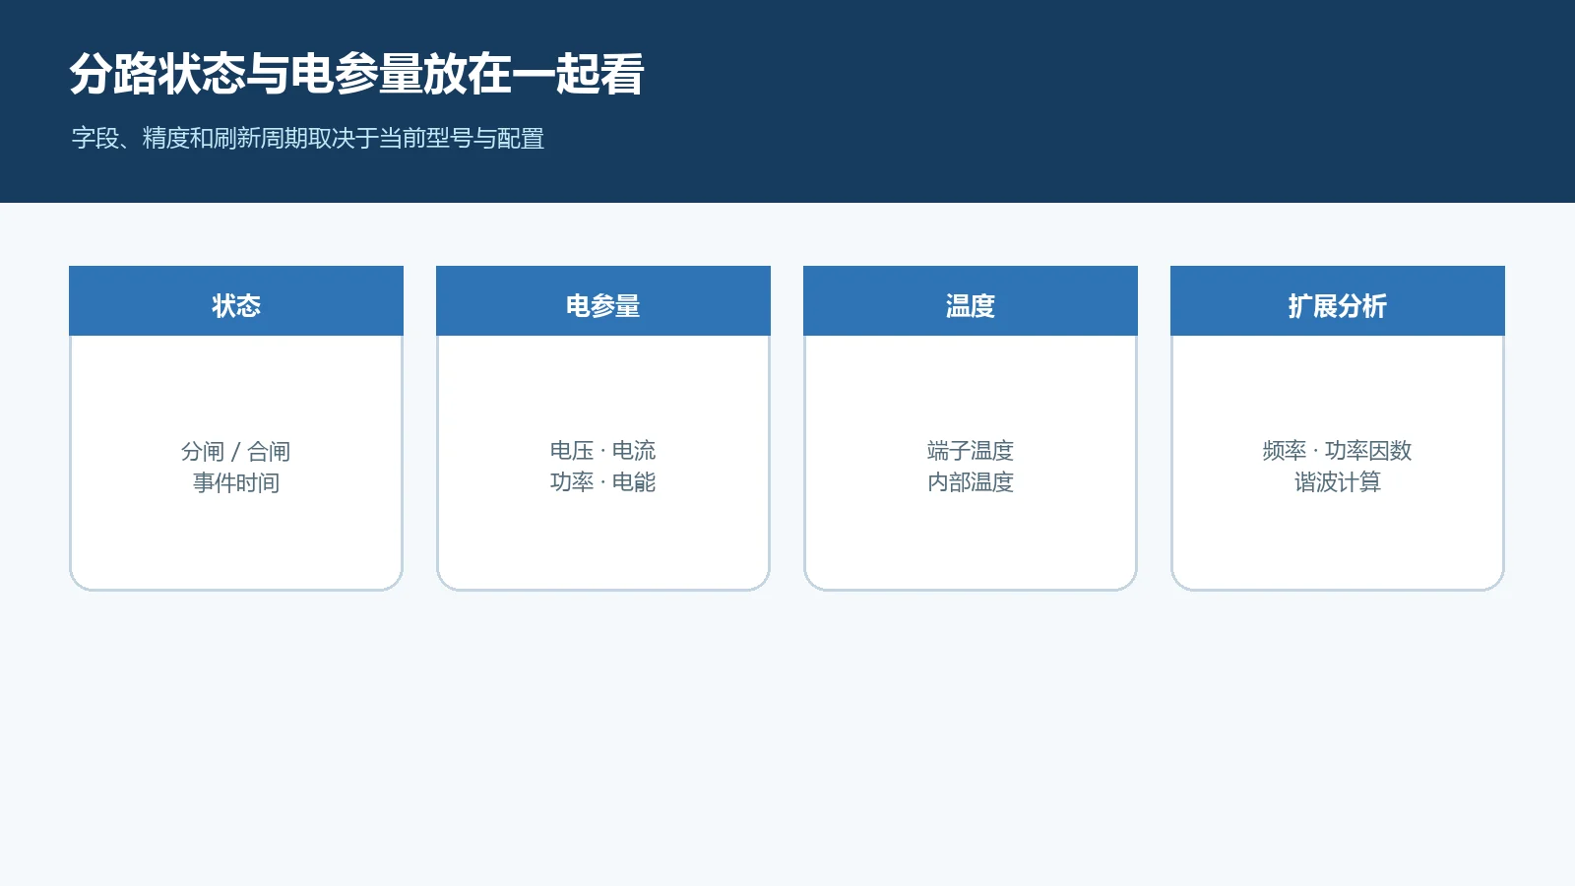Select the subtitle 字段、精度和刷新周期取决于当前型号与配置

coord(308,139)
